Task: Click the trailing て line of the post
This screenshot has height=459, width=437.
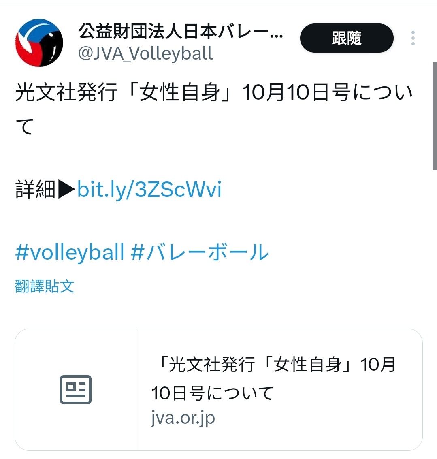Action: [24, 126]
